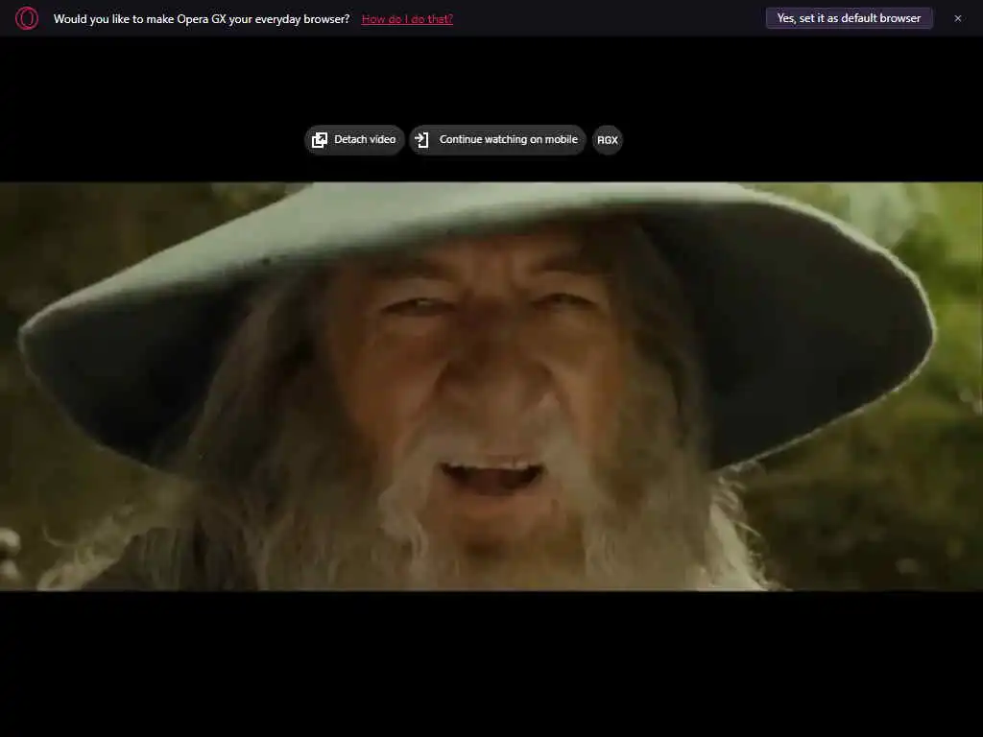The height and width of the screenshot is (737, 983).
Task: Click the Opera GX logo icon
Action: (26, 18)
